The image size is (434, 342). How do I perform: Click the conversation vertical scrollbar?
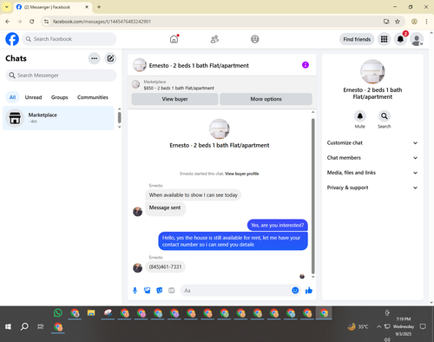tap(312, 195)
